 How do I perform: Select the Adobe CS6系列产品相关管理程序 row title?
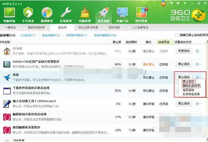pos(36,62)
